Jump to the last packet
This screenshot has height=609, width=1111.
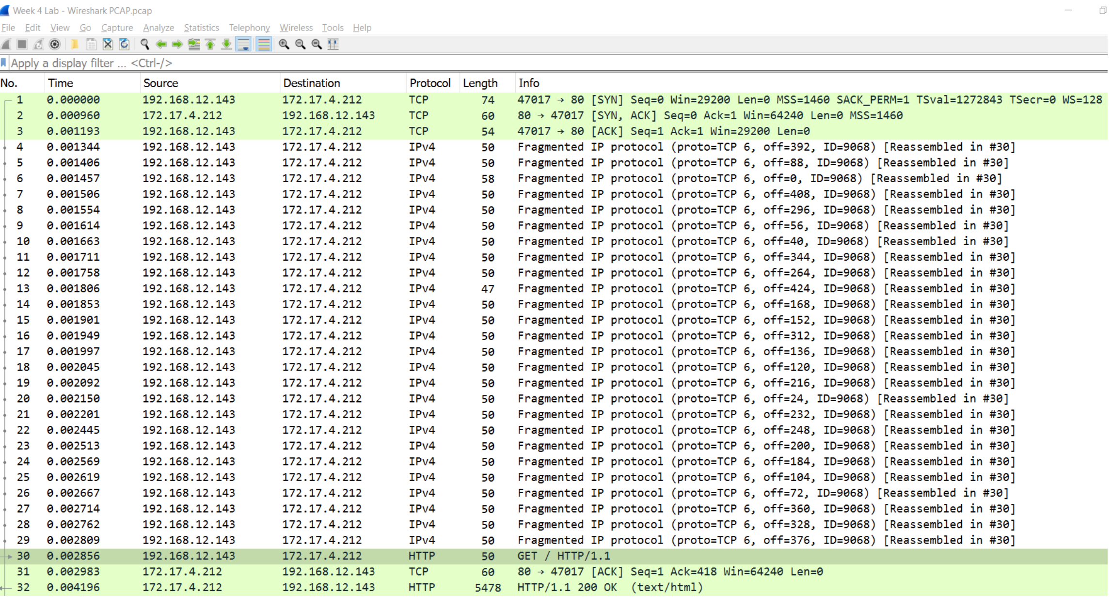(x=226, y=44)
